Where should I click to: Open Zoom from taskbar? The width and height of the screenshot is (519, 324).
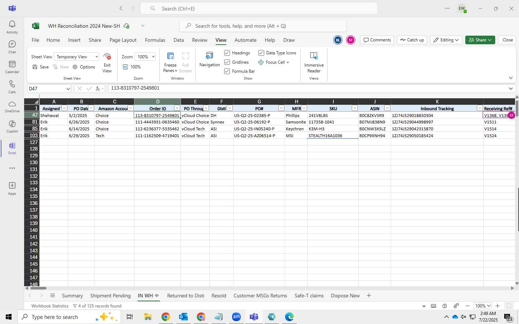(236, 317)
